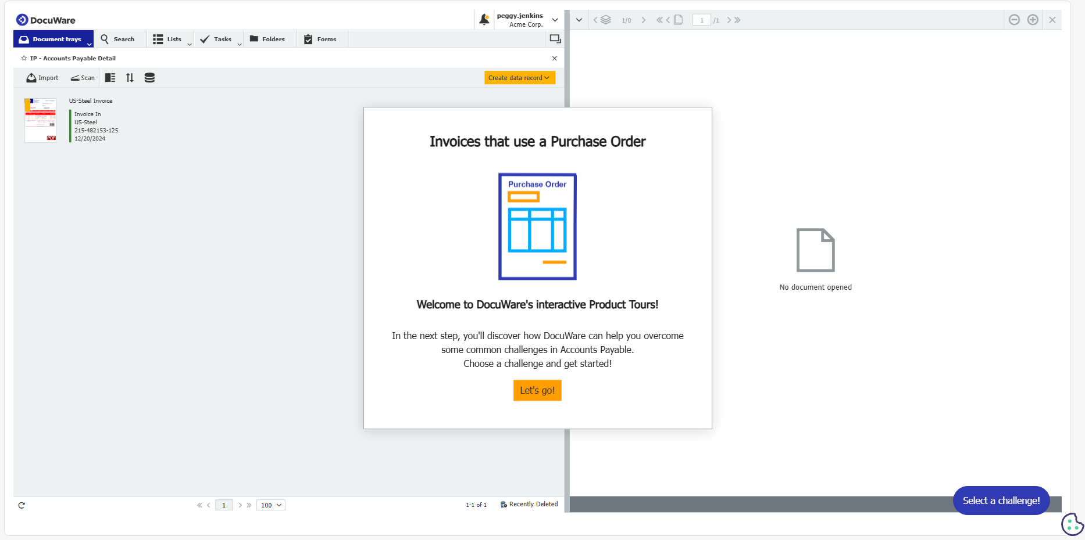Open the notifications bell
This screenshot has width=1085, height=540.
point(484,20)
